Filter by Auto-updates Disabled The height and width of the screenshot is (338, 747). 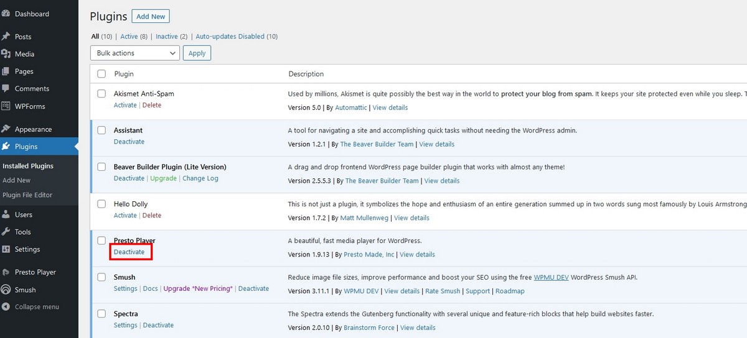230,37
